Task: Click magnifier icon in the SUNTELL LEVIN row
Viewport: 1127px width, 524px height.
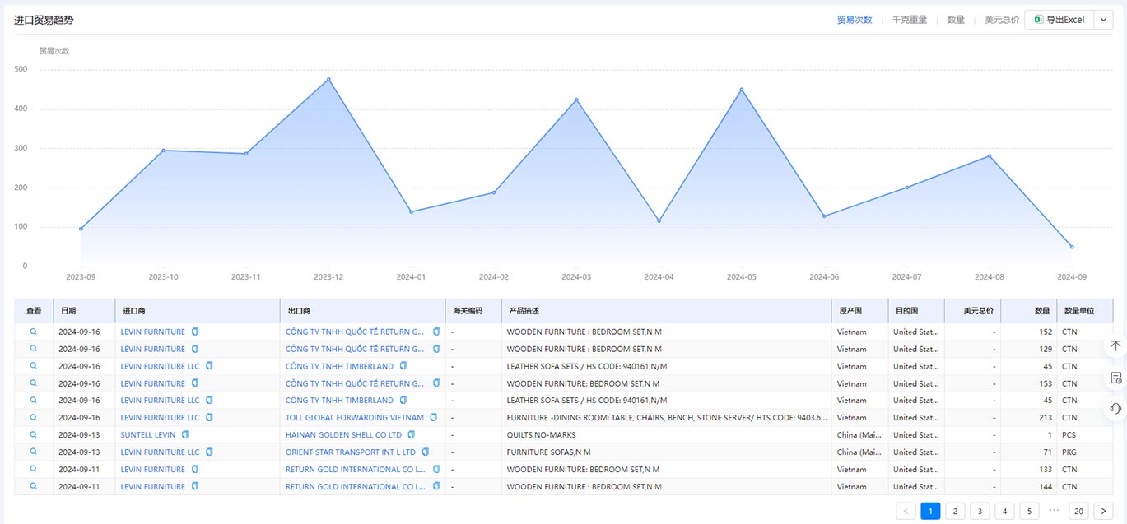Action: [x=34, y=434]
